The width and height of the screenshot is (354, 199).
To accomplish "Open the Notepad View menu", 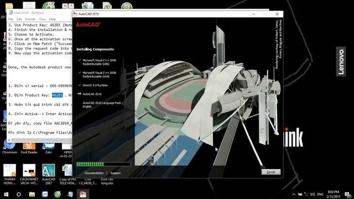I will pyautogui.click(x=42, y=19).
